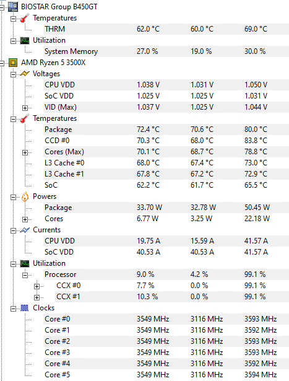Click the BIOSTAR motherboard icon
Image resolution: width=289 pixels, height=381 pixels.
tap(13, 7)
